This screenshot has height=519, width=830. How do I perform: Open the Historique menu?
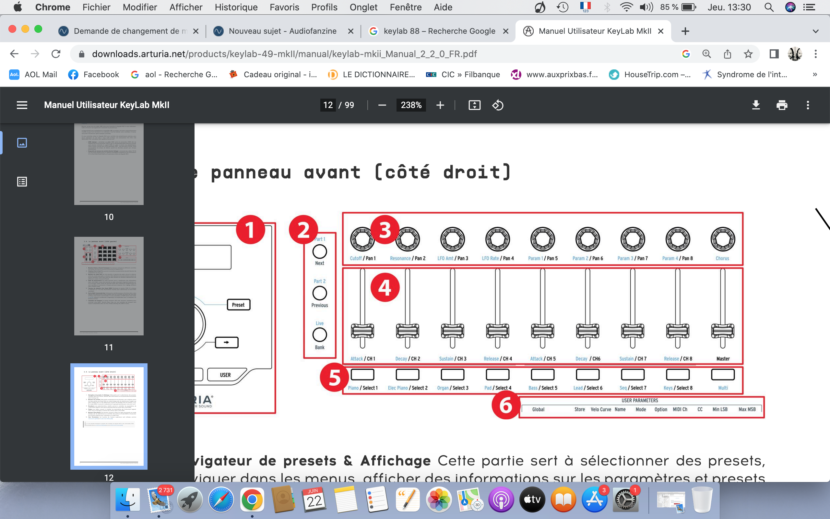click(236, 7)
